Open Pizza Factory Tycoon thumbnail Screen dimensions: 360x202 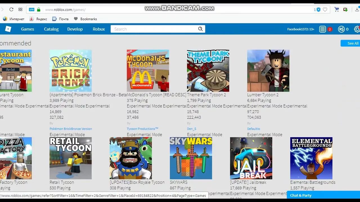[x=16, y=158]
